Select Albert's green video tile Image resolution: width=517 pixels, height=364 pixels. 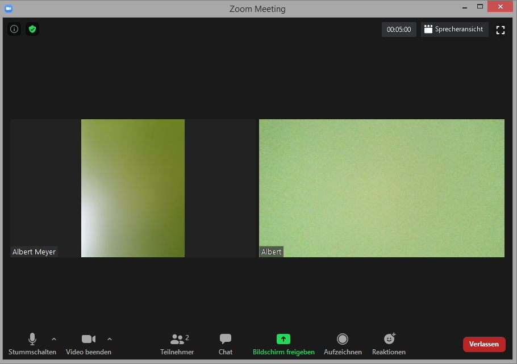381,188
